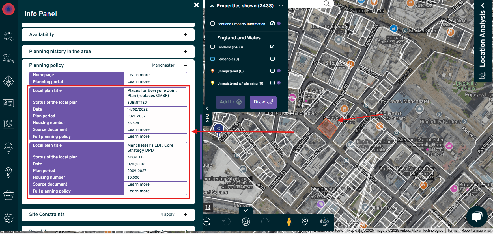This screenshot has width=493, height=234.
Task: Check the Unregistered (0) checkbox
Action: click(x=272, y=71)
